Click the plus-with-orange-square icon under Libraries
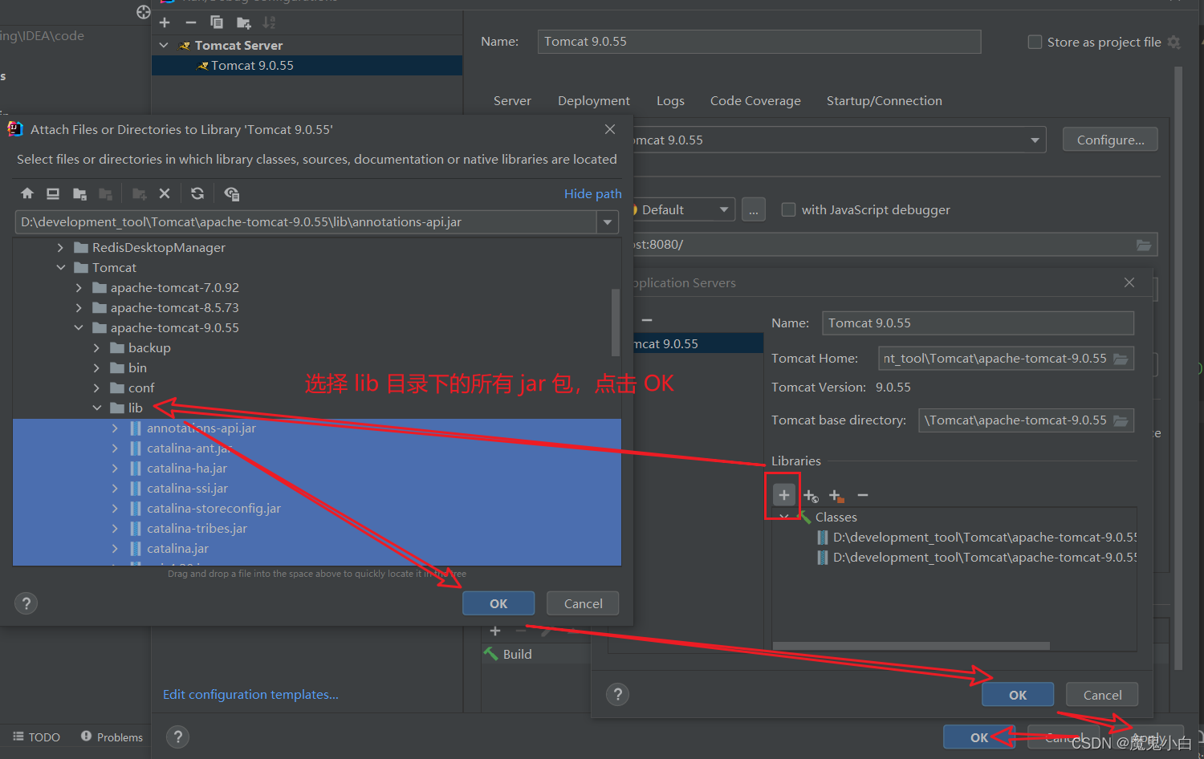Viewport: 1204px width, 759px height. point(836,496)
